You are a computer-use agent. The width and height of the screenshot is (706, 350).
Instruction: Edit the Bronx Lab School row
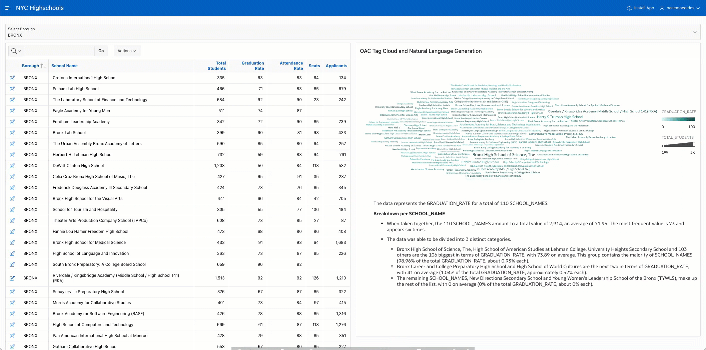(x=12, y=133)
